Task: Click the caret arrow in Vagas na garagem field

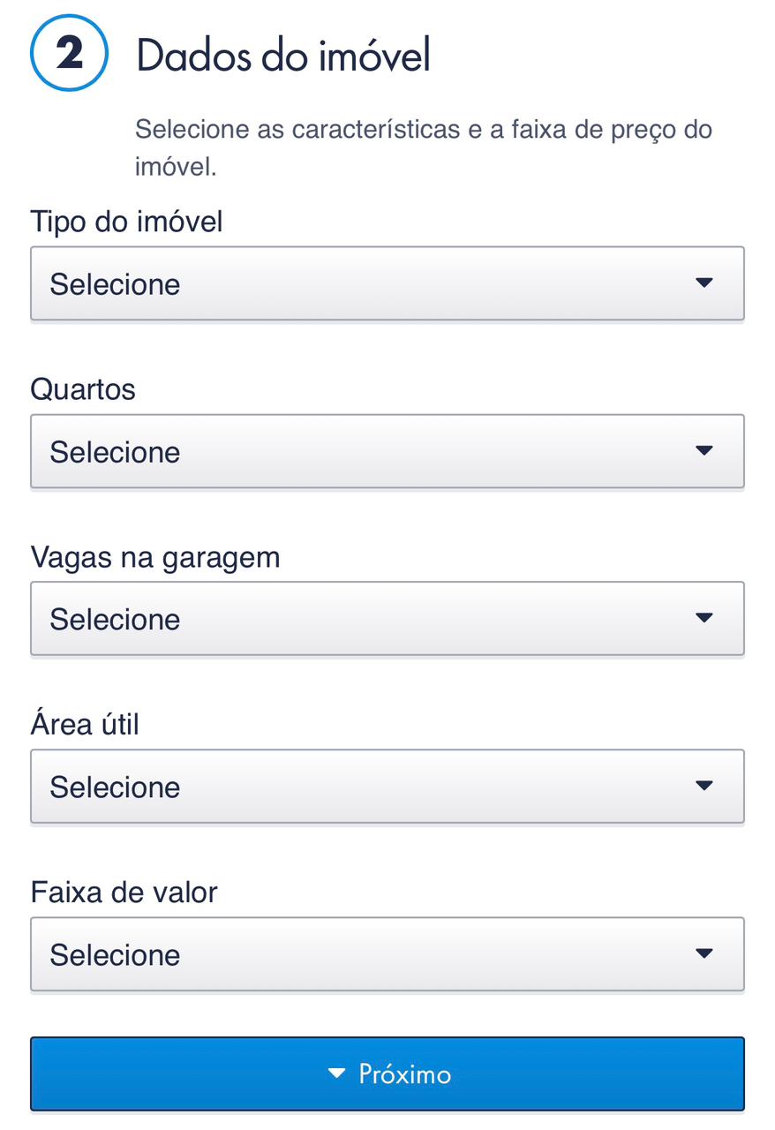Action: click(x=704, y=618)
